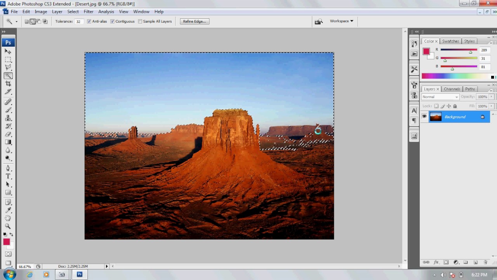Select the Crop tool

point(8,84)
